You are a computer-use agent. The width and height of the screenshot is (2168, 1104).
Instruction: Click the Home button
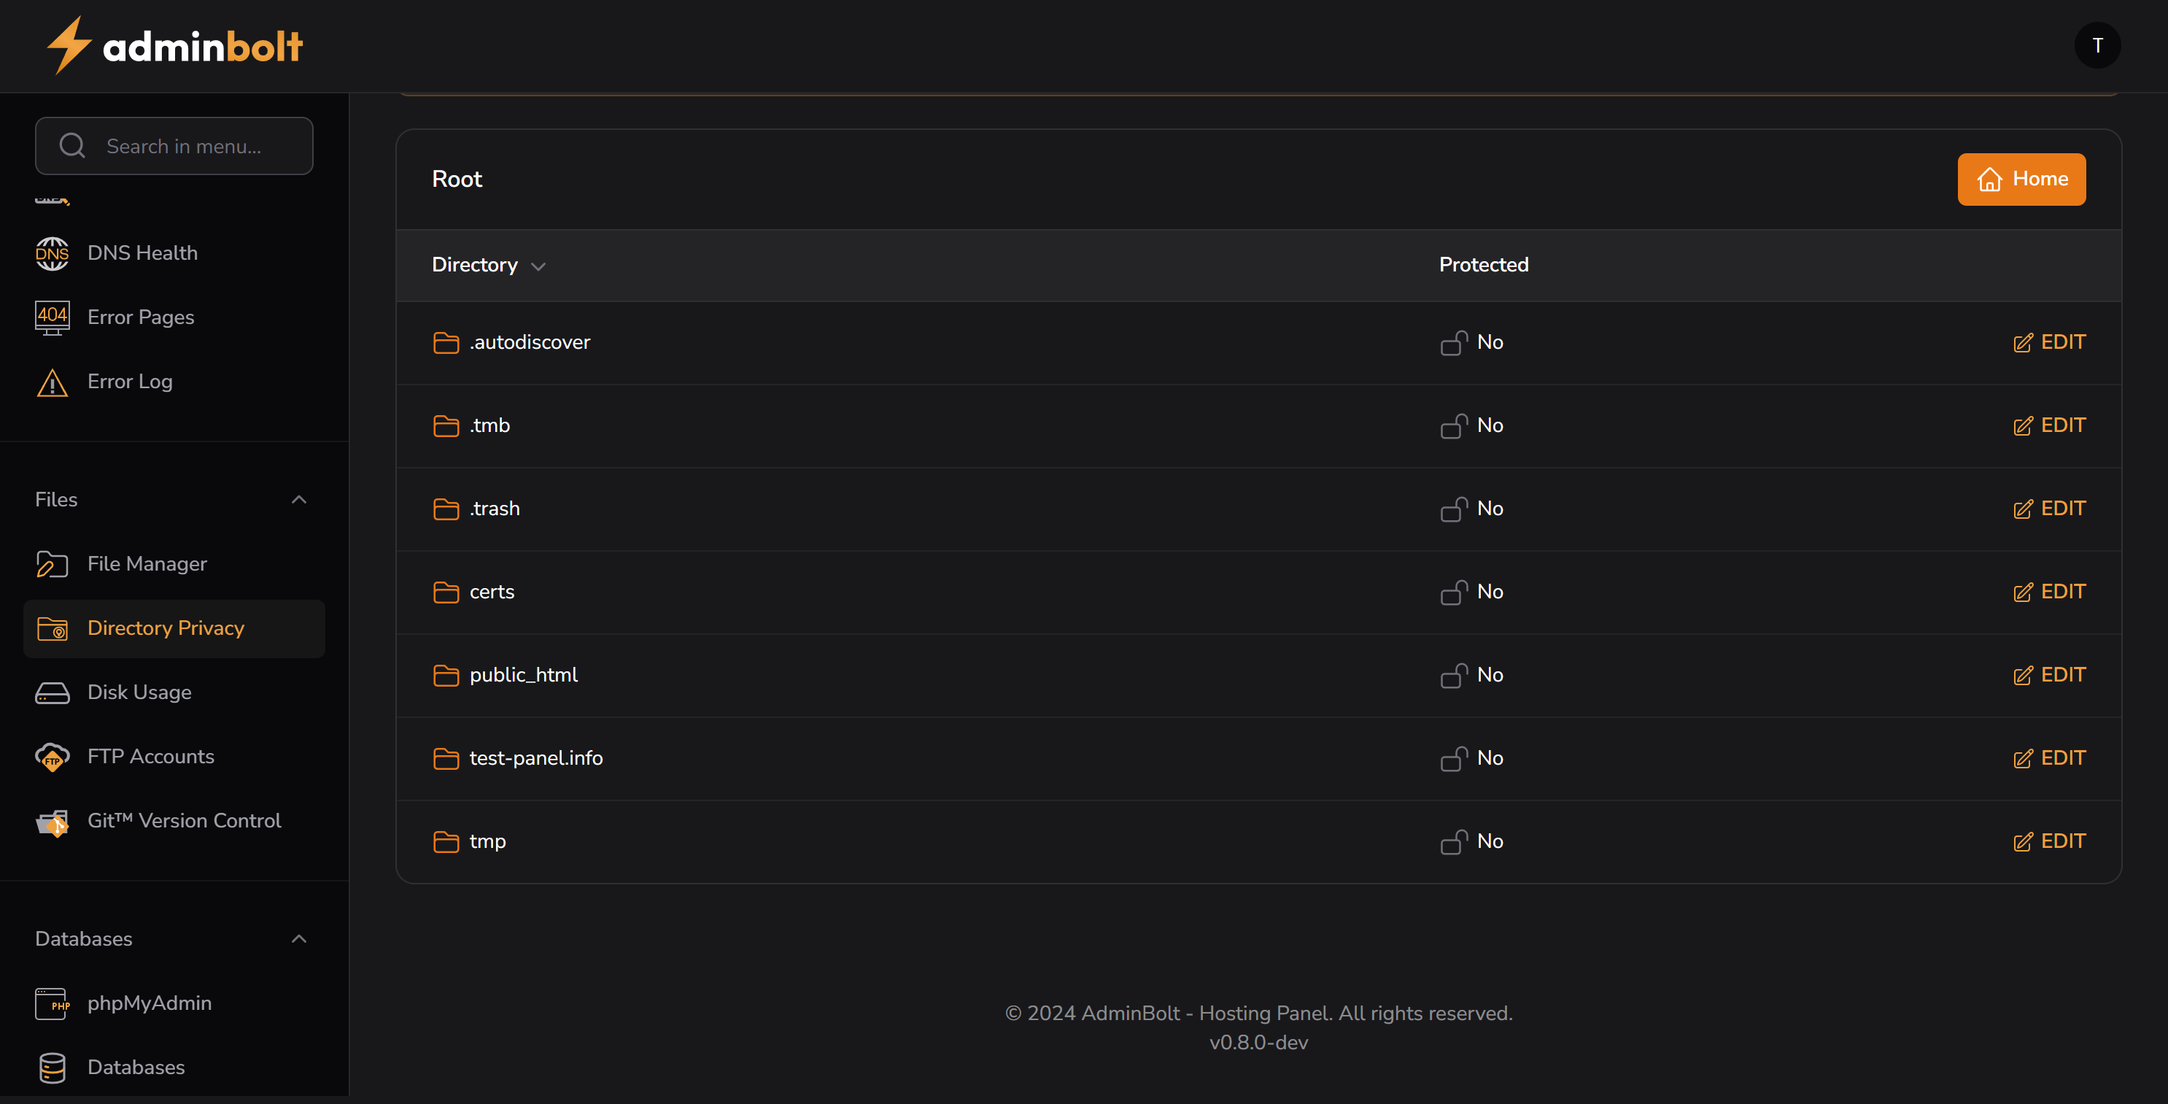tap(2021, 179)
